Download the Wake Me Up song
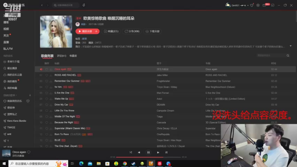 pos(51,99)
